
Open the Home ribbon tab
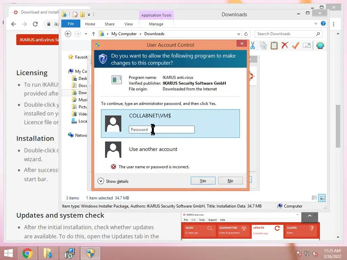(x=90, y=24)
